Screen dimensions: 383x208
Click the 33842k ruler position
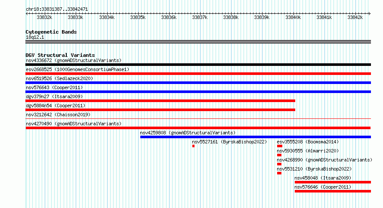point(355,17)
